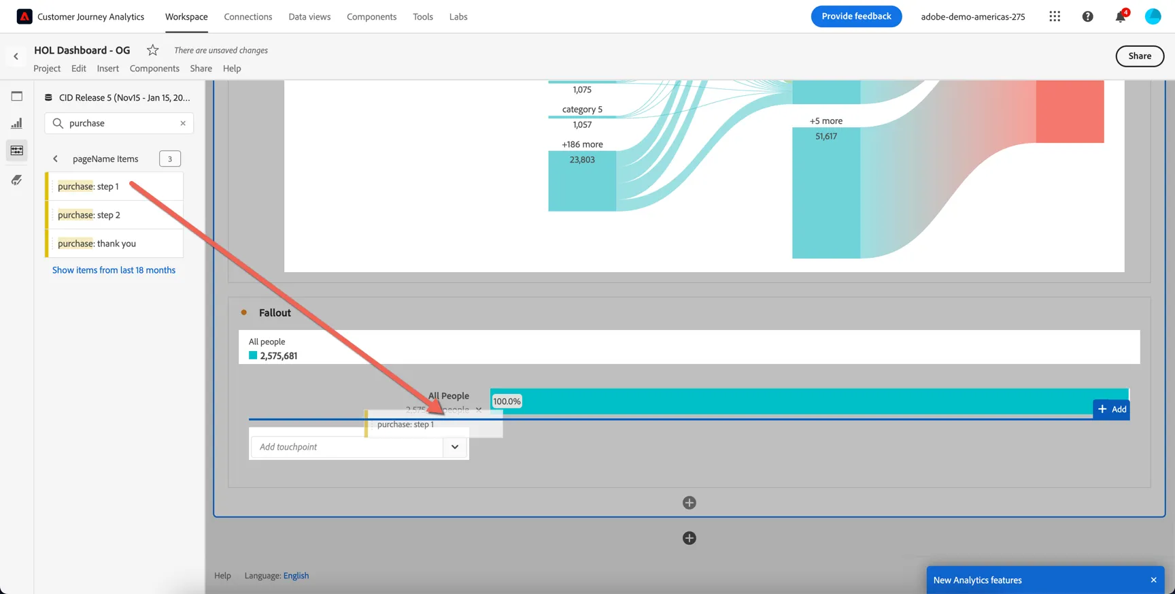Click the Adobe logo icon
Viewport: 1175px width, 594px height.
tap(24, 16)
